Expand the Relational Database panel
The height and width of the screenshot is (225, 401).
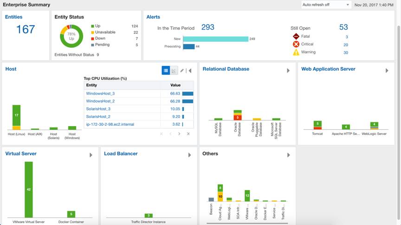(x=288, y=71)
